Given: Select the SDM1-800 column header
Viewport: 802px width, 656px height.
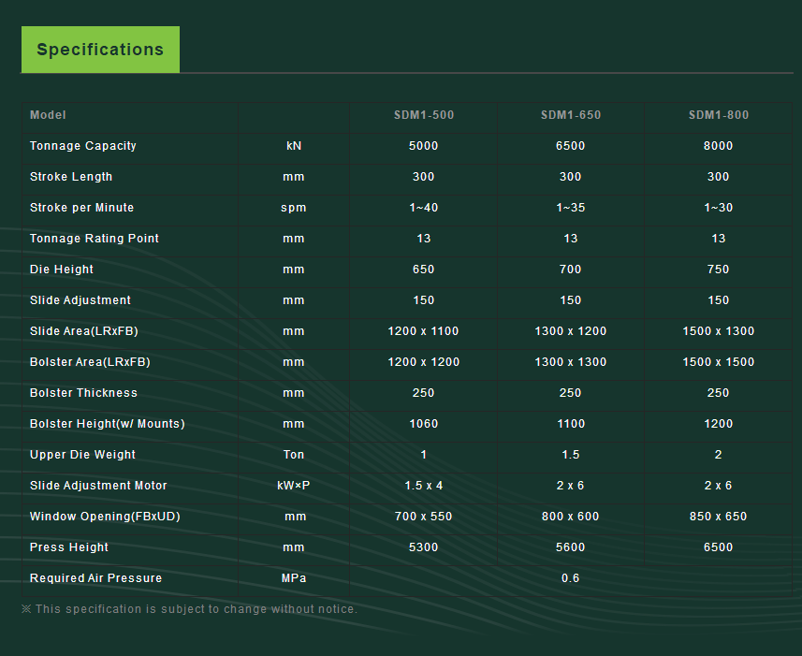Looking at the screenshot, I should (x=719, y=115).
